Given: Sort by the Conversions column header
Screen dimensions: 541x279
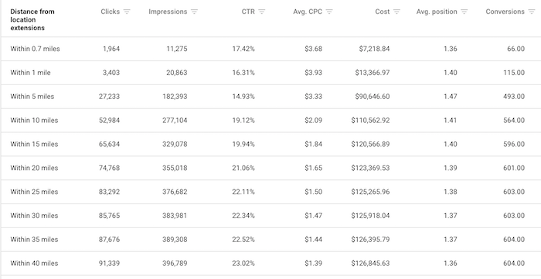Looking at the screenshot, I should tap(505, 12).
